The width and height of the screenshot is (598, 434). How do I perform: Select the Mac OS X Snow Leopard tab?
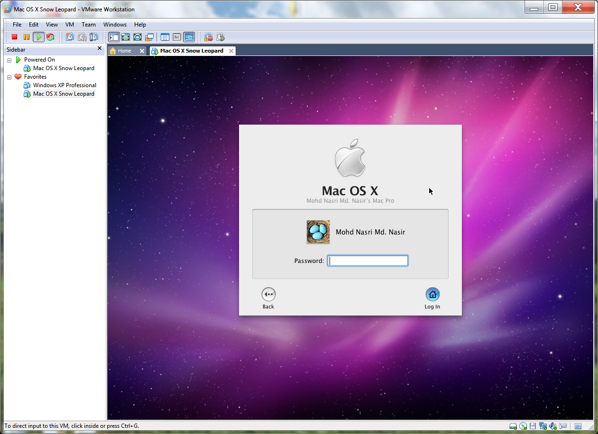(192, 51)
